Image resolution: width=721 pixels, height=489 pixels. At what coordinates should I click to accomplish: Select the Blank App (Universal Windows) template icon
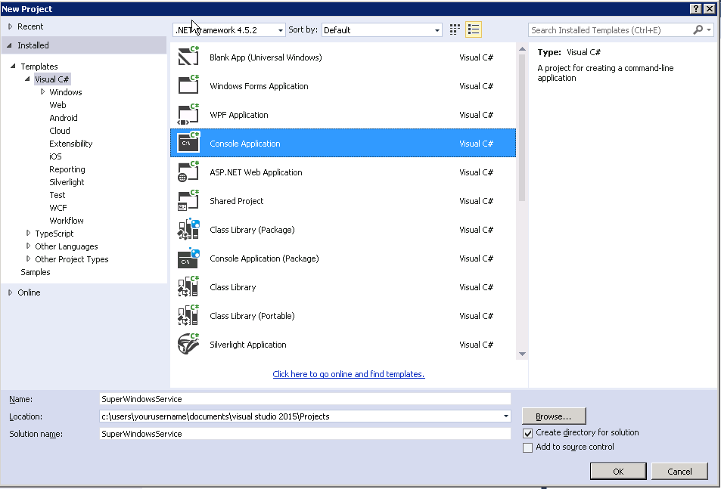coord(188,57)
